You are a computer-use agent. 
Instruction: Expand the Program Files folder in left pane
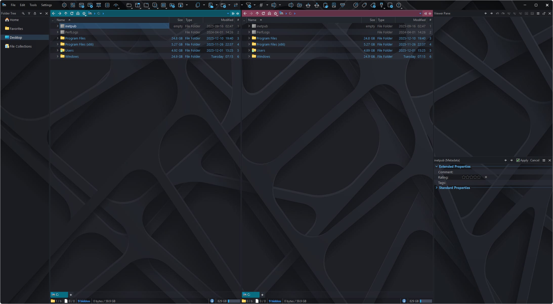(x=57, y=38)
